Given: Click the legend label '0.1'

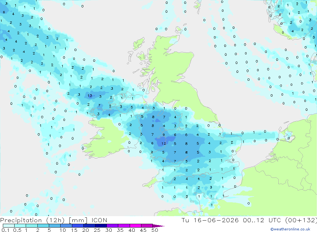Looking at the screenshot, I should [5, 230].
